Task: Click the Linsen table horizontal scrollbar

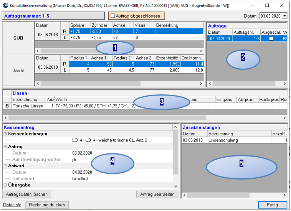Action: tap(107, 118)
